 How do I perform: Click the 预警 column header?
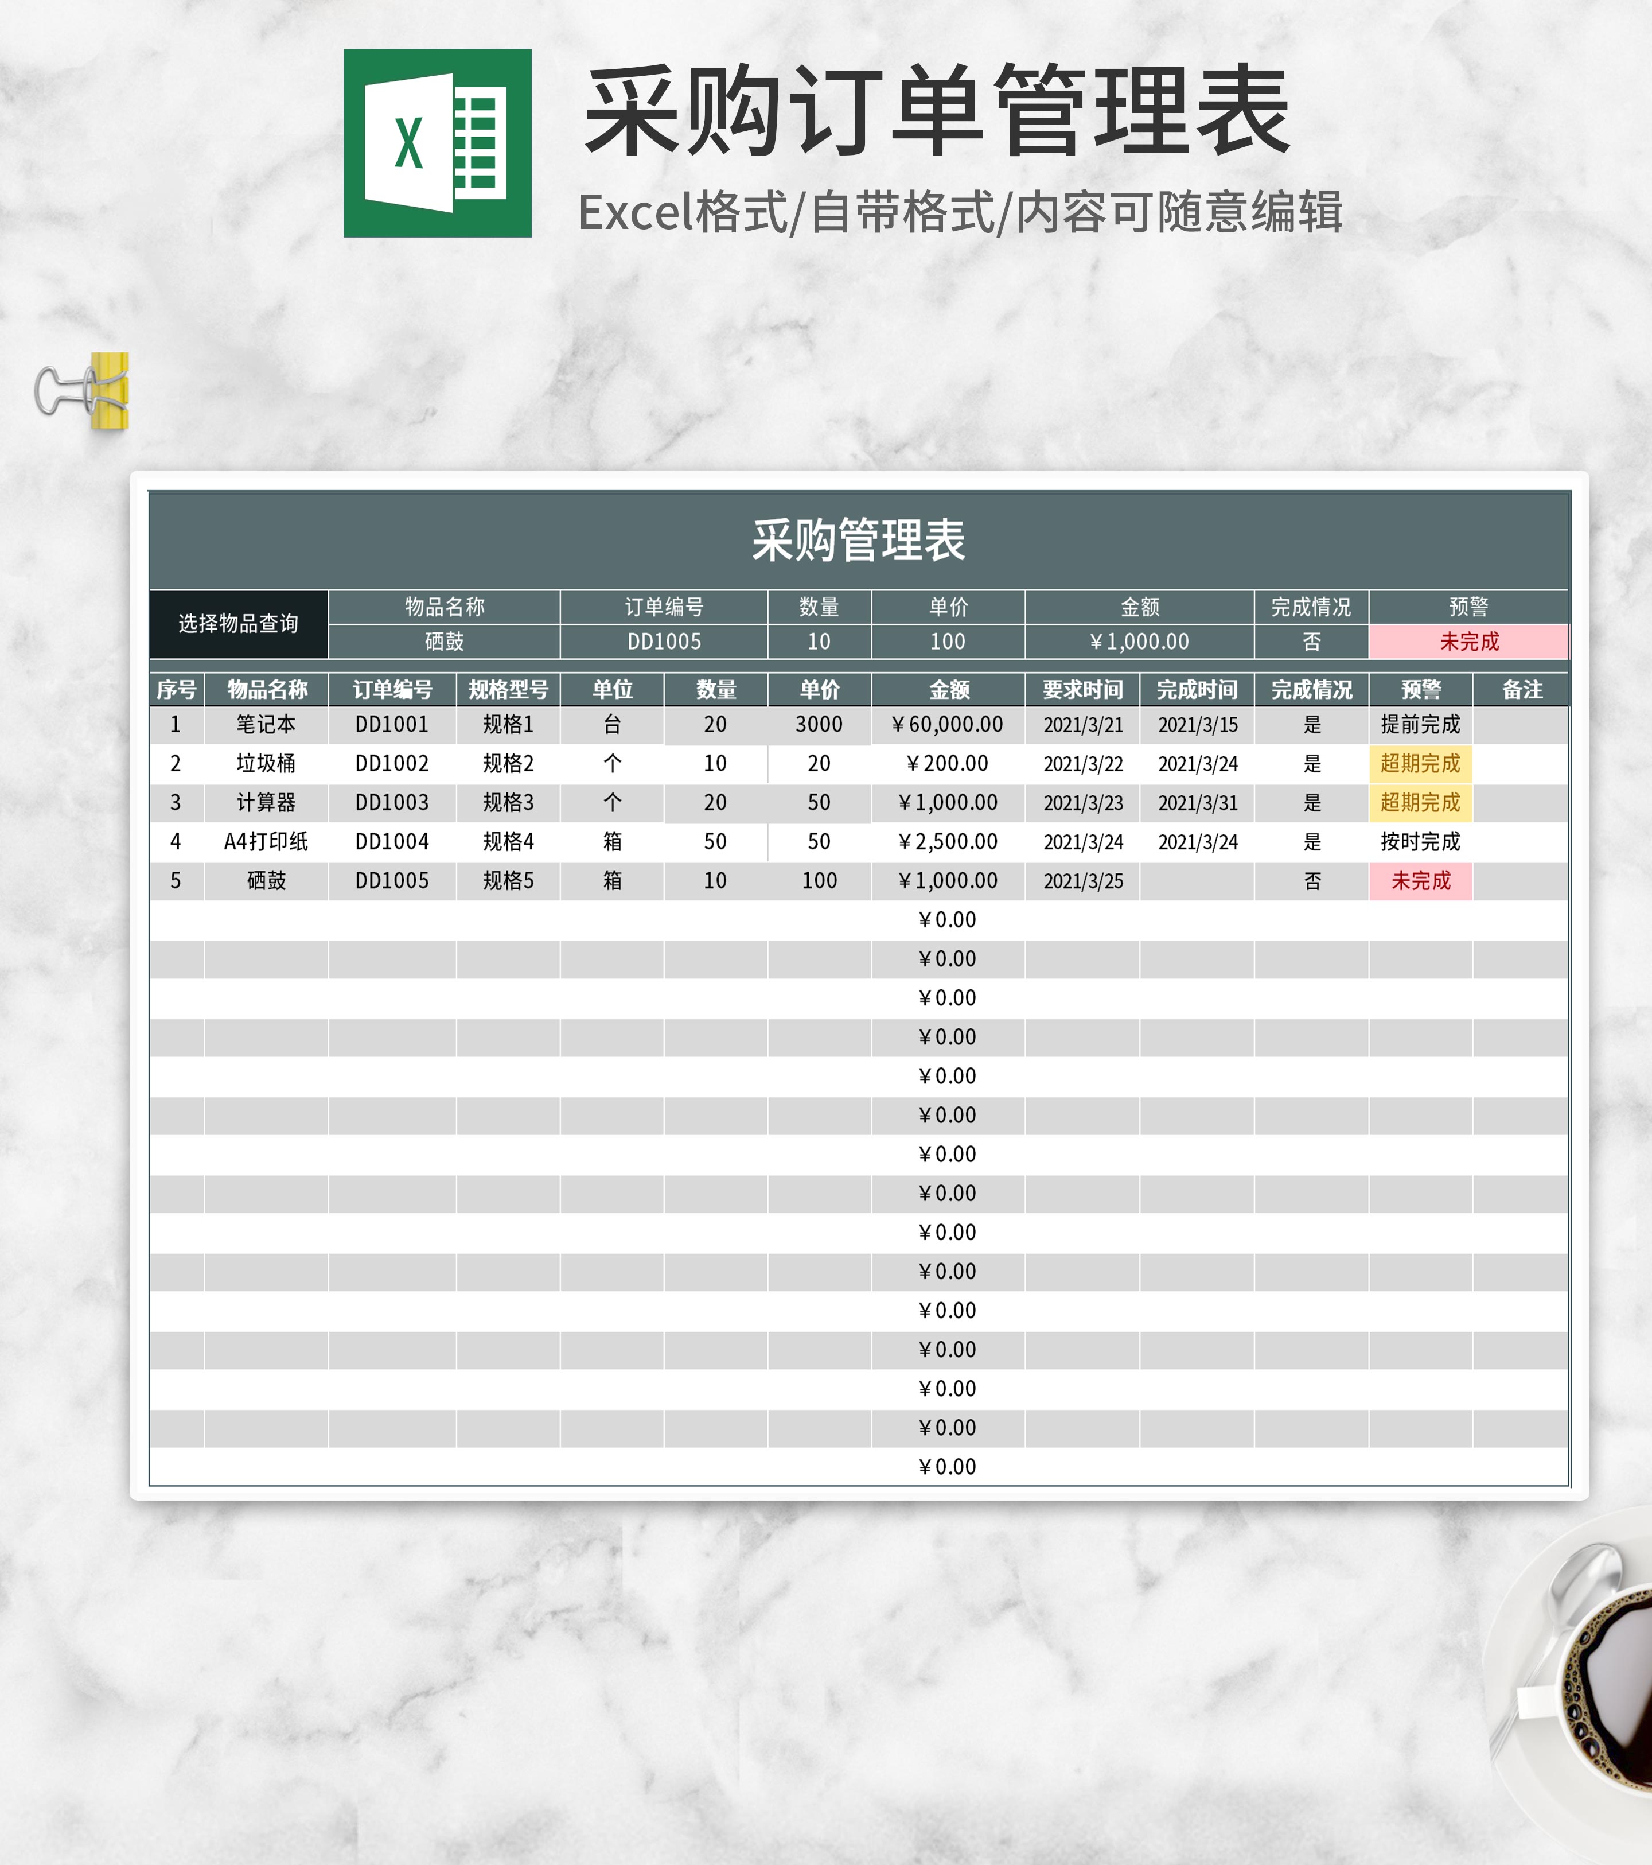1420,690
